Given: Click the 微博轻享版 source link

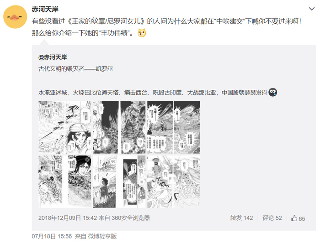Looking at the screenshot, I should point(102,236).
